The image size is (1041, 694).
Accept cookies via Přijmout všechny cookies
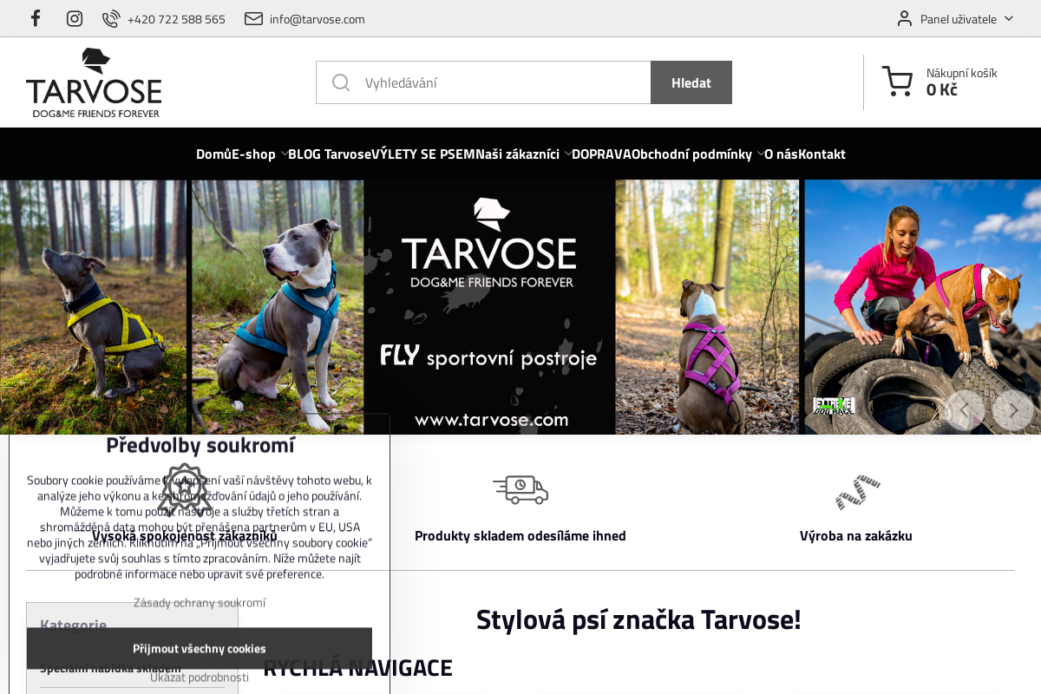(x=199, y=648)
